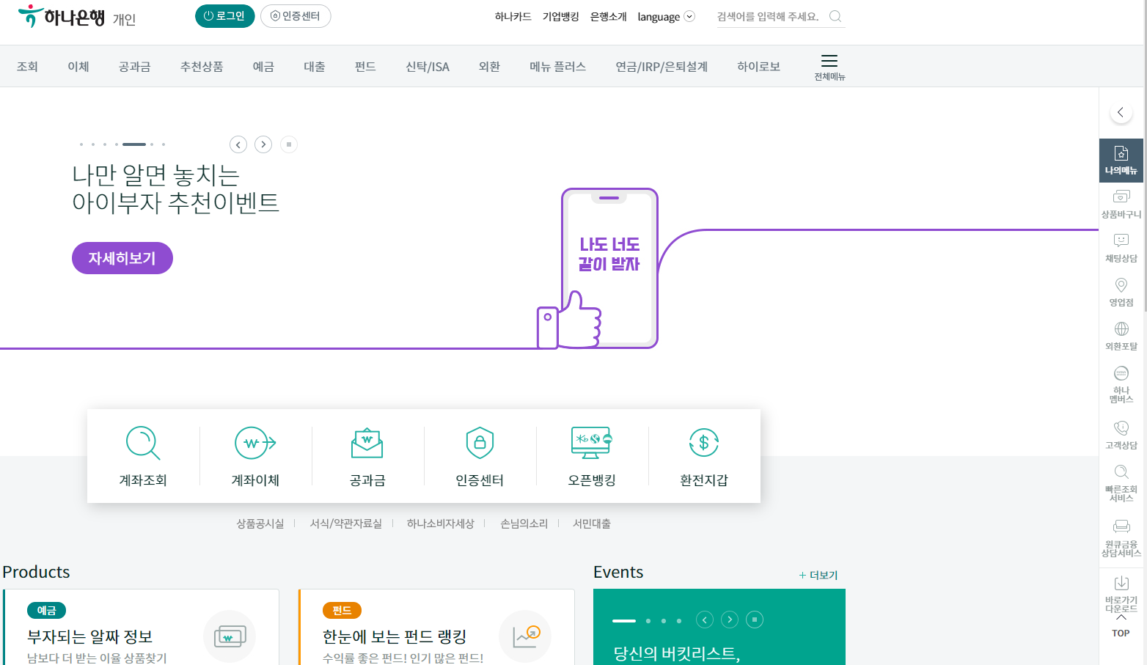The image size is (1147, 665).
Task: Open the 기업뱅킹 link
Action: click(561, 16)
